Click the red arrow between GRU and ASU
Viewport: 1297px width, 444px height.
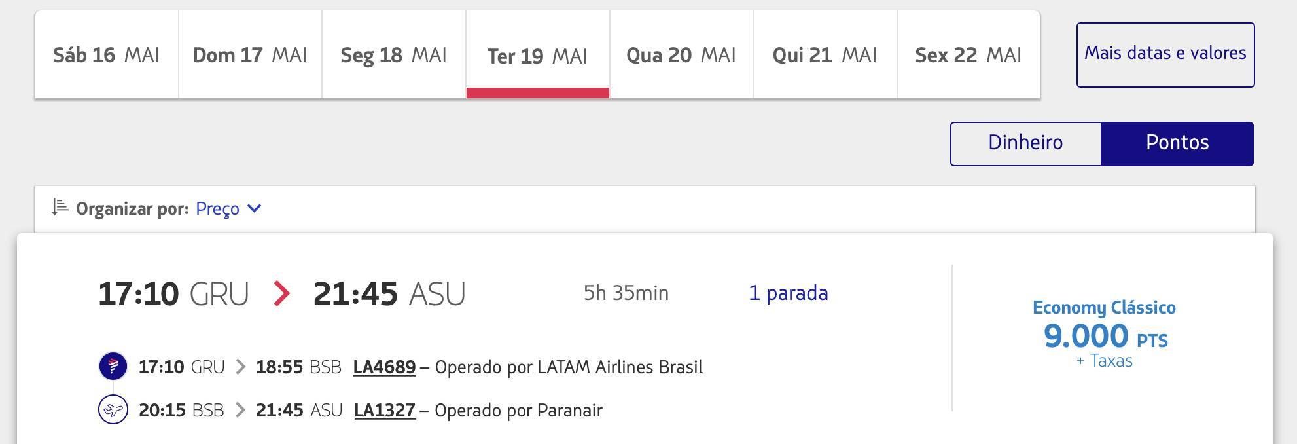point(281,293)
